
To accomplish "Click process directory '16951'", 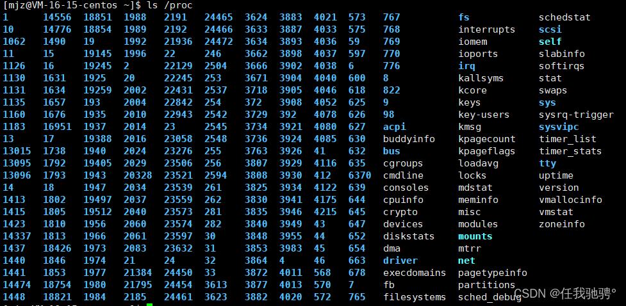I will pos(58,127).
